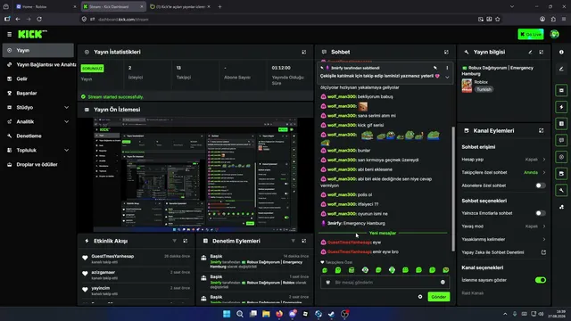The image size is (571, 321).
Task: Disable İzlenme sayısını göster toggle
Action: [x=541, y=280]
